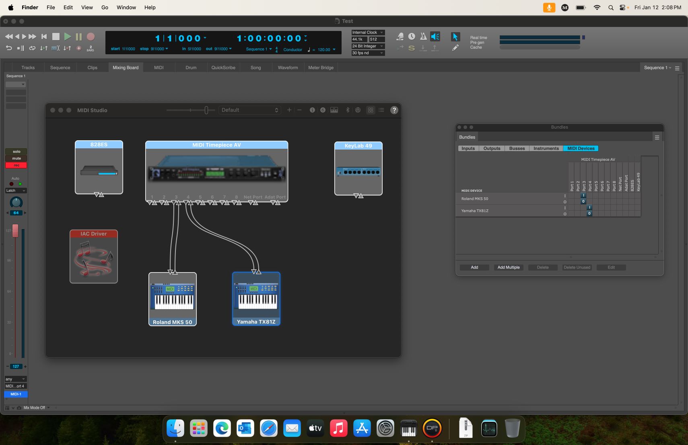Screen dimensions: 688x445
Task: Open MIDI Network Setup globe icon
Action: click(358, 110)
